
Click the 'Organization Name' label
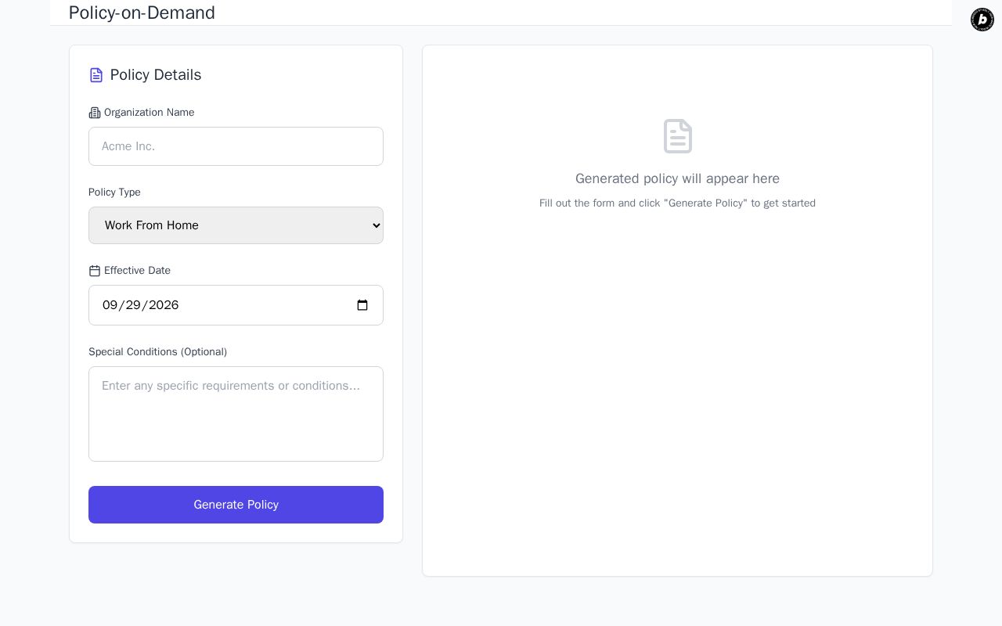point(150,113)
